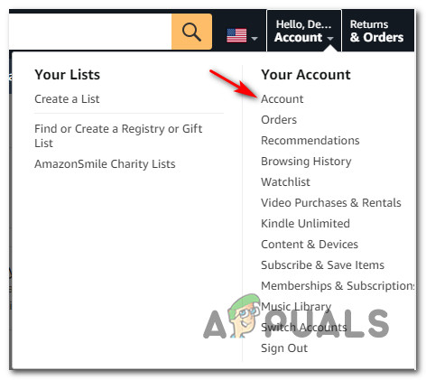This screenshot has width=426, height=380.
Task: Click the magnifying glass search button
Action: click(x=191, y=32)
